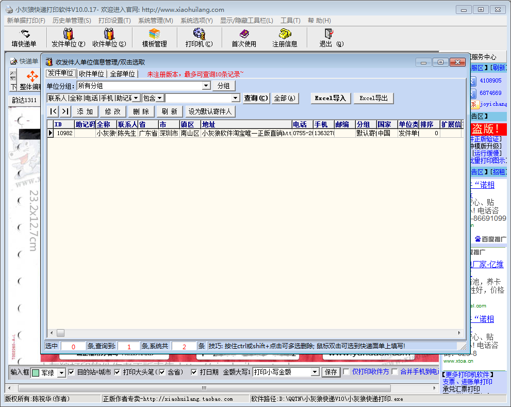Click the 发件单位 toolbar icon
The width and height of the screenshot is (511, 407).
(x=68, y=34)
